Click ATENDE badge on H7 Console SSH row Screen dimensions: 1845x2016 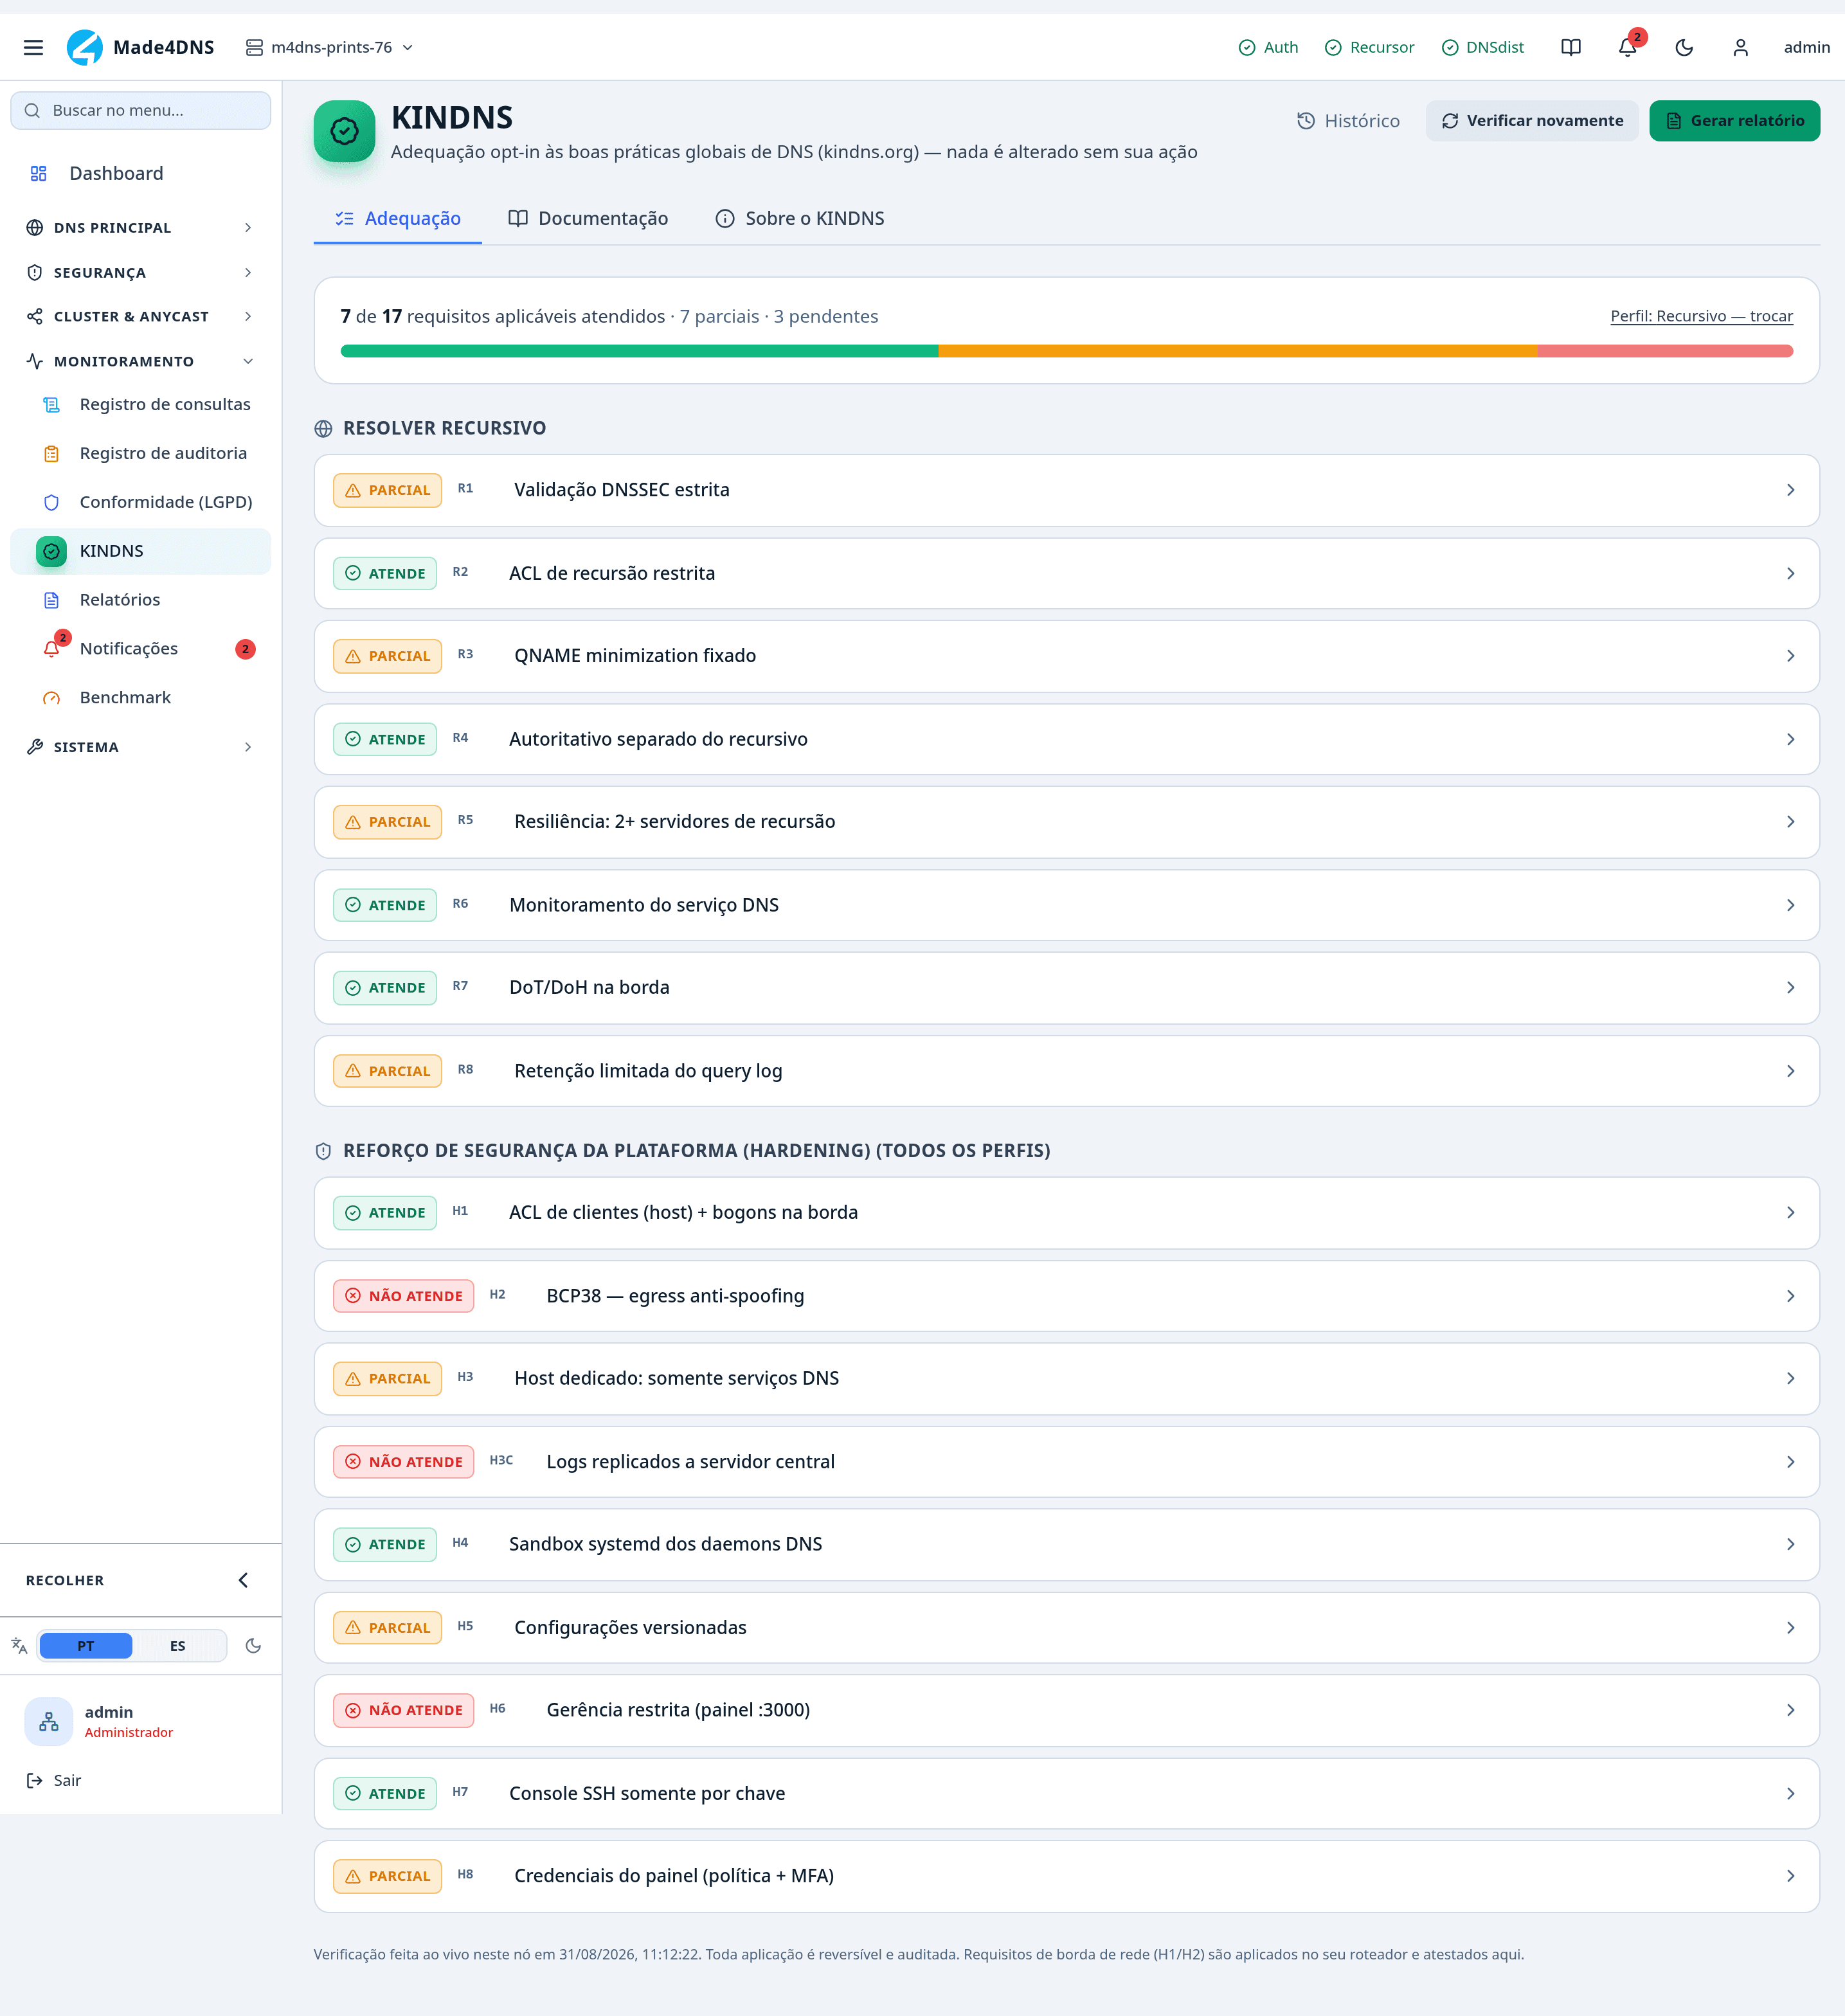(x=385, y=1794)
